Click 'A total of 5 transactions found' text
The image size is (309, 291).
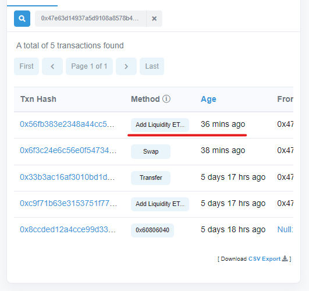pos(70,45)
